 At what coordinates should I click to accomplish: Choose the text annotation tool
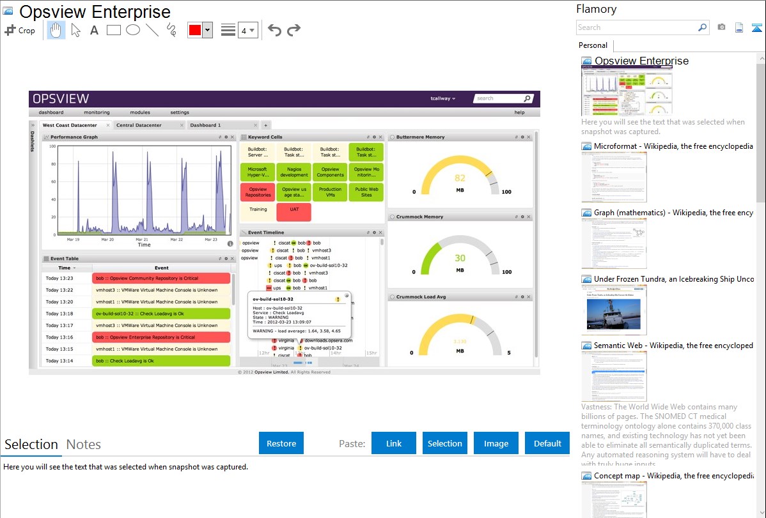point(94,30)
